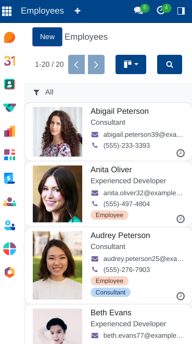Image resolution: width=192 pixels, height=344 pixels.
Task: Click Employee tag on Audrey Peterson's card
Action: pos(110,281)
